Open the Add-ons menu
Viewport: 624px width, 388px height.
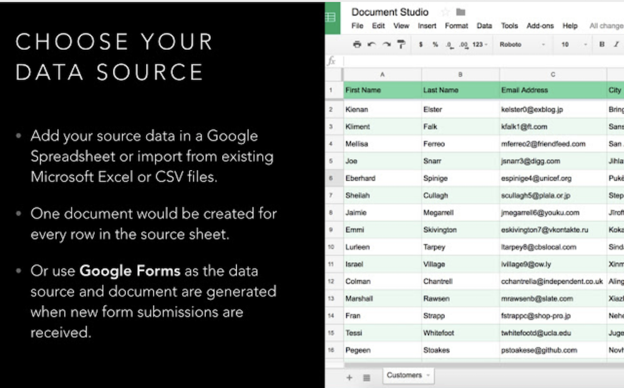coord(539,26)
